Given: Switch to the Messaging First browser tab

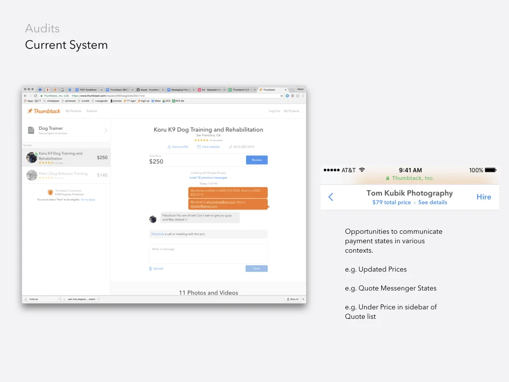Looking at the screenshot, I should point(181,90).
